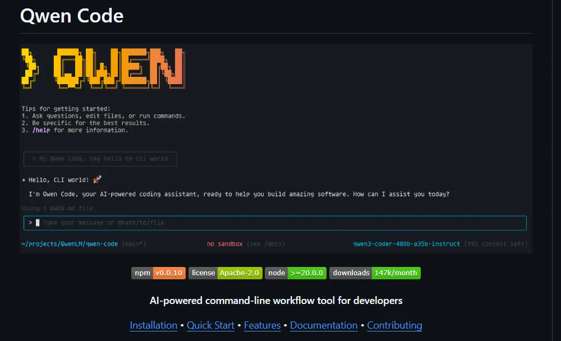Click the '(99% context left)' text
The width and height of the screenshot is (561, 341).
click(496, 244)
